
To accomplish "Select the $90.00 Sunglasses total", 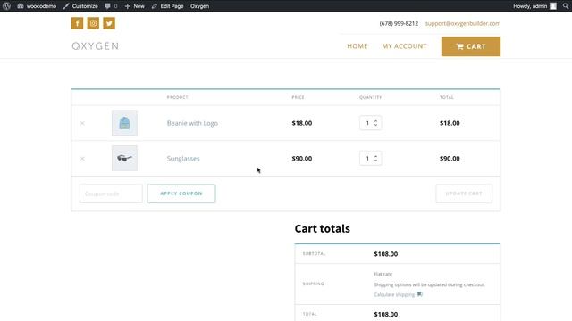I will tap(450, 159).
